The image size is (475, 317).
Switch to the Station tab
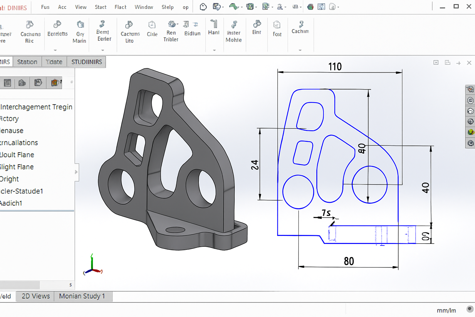point(27,62)
